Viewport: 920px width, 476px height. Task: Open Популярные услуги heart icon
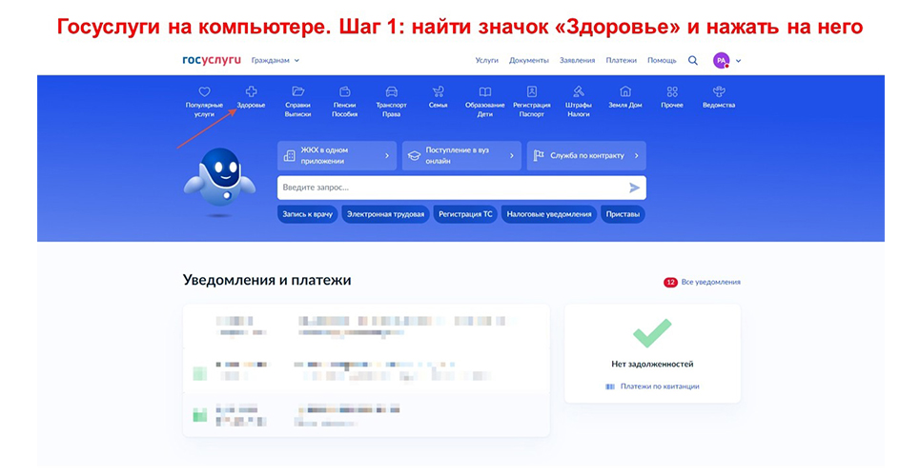tap(204, 92)
